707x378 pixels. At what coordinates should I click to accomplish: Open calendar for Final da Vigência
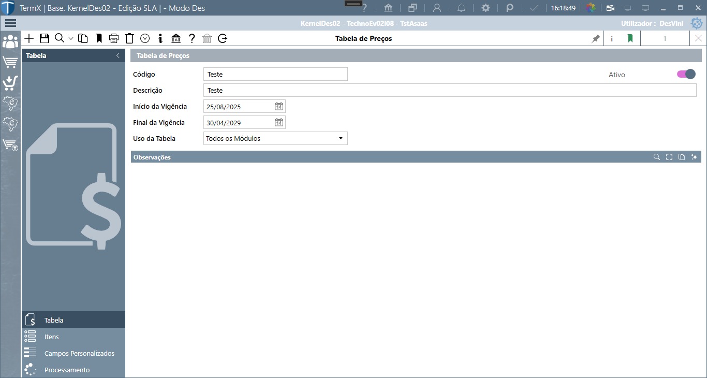pos(279,123)
